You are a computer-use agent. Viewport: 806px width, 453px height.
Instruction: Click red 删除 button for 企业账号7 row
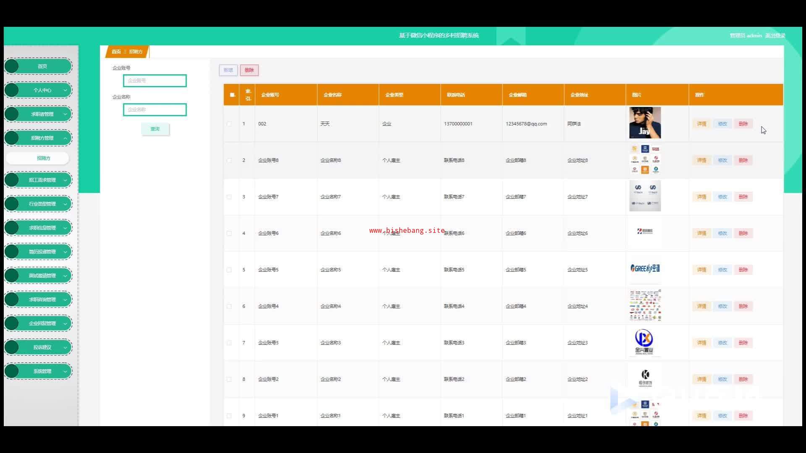pos(743,197)
